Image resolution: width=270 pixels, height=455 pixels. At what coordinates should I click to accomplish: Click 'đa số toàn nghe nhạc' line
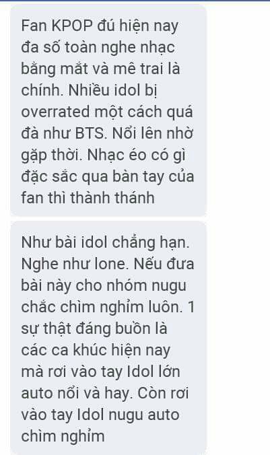98,48
